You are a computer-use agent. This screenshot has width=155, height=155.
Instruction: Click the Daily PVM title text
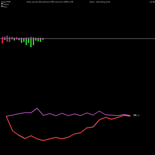[6, 2]
